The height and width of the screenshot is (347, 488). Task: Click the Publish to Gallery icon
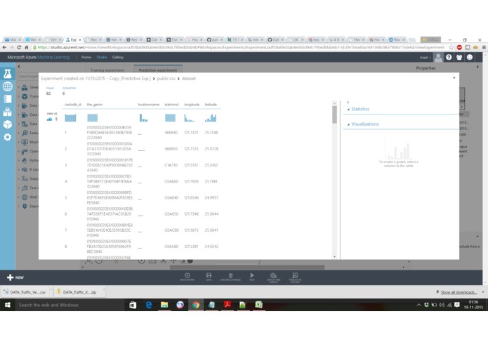click(295, 277)
